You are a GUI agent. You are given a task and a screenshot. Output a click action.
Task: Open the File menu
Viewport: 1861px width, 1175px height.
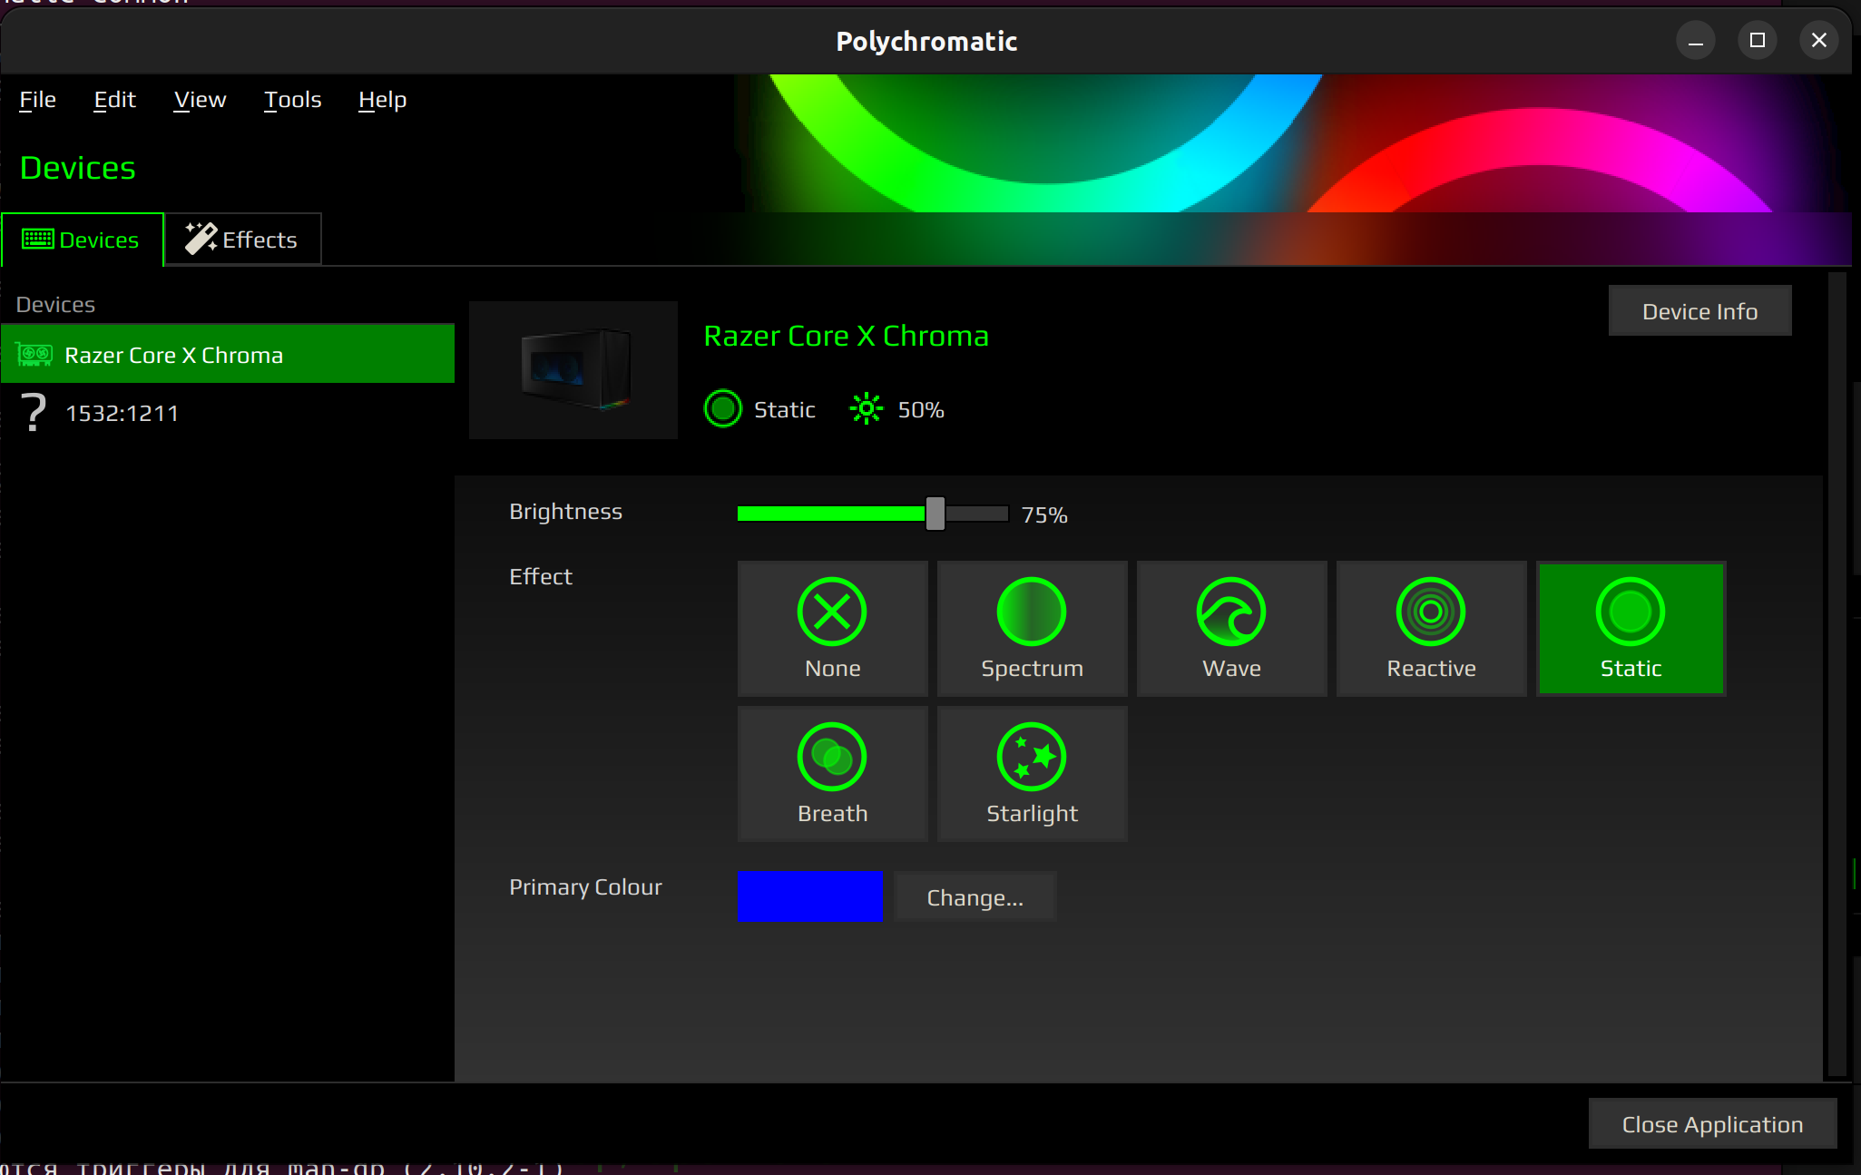point(37,100)
